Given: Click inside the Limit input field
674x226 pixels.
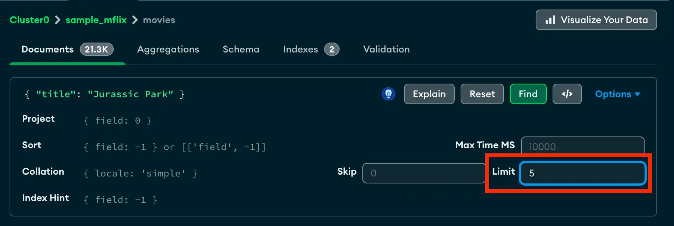Looking at the screenshot, I should 582,173.
